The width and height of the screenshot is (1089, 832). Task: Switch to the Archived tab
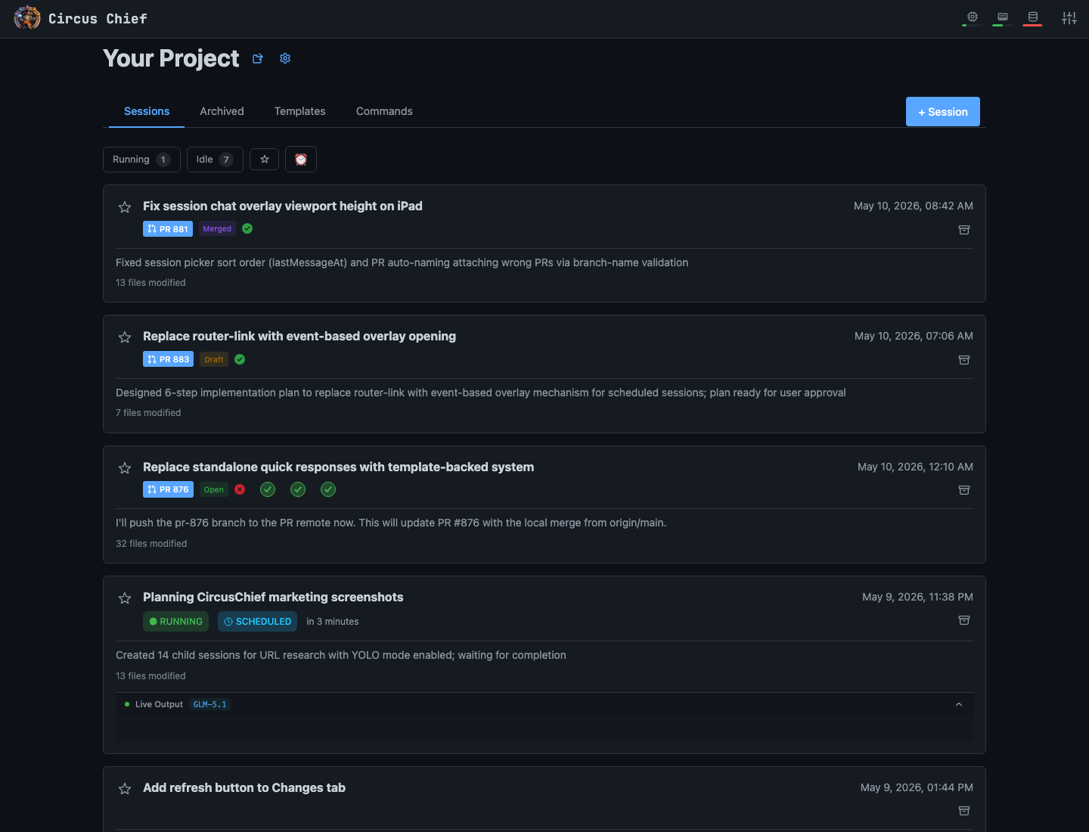click(222, 111)
